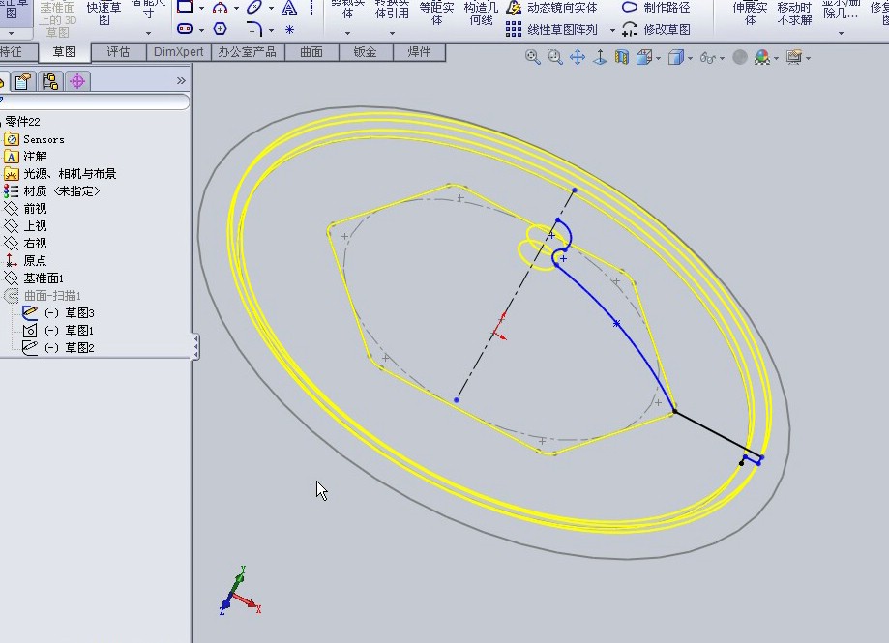Toggle 移动时不求解 option
The width and height of the screenshot is (889, 643).
[794, 14]
